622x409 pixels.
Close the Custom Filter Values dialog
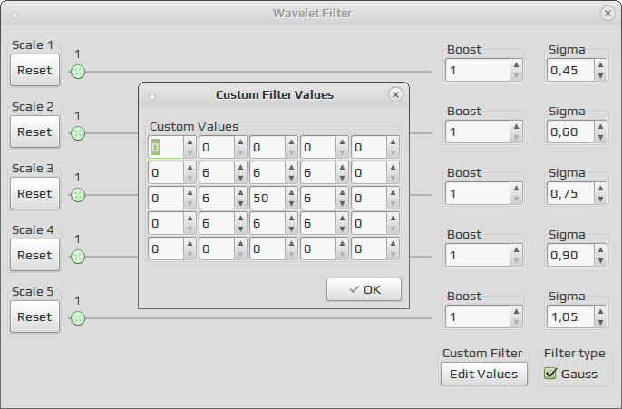(395, 95)
